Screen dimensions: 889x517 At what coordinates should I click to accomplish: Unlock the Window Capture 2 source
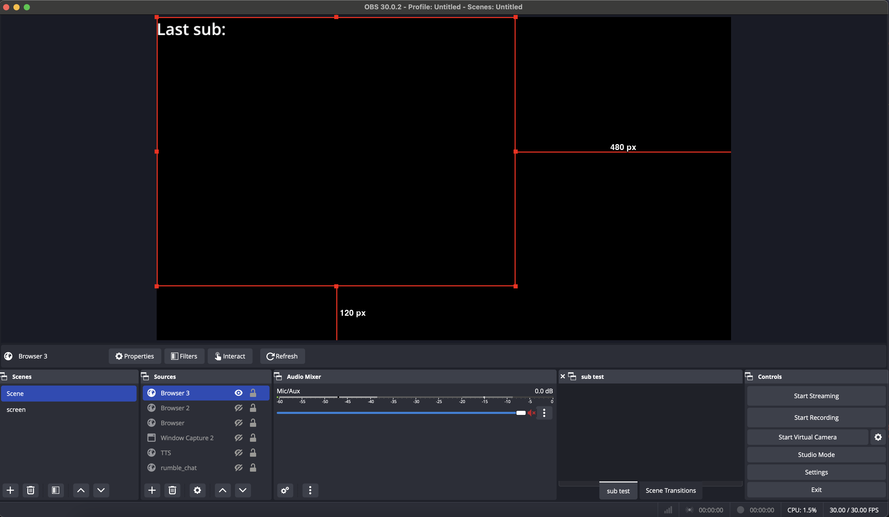point(253,438)
